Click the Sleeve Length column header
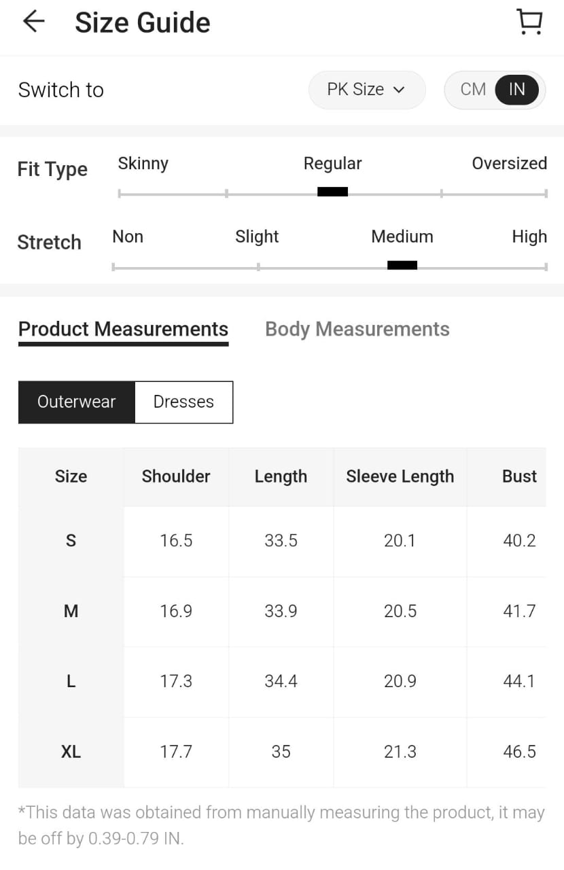Viewport: 564px width, 870px height. click(400, 476)
